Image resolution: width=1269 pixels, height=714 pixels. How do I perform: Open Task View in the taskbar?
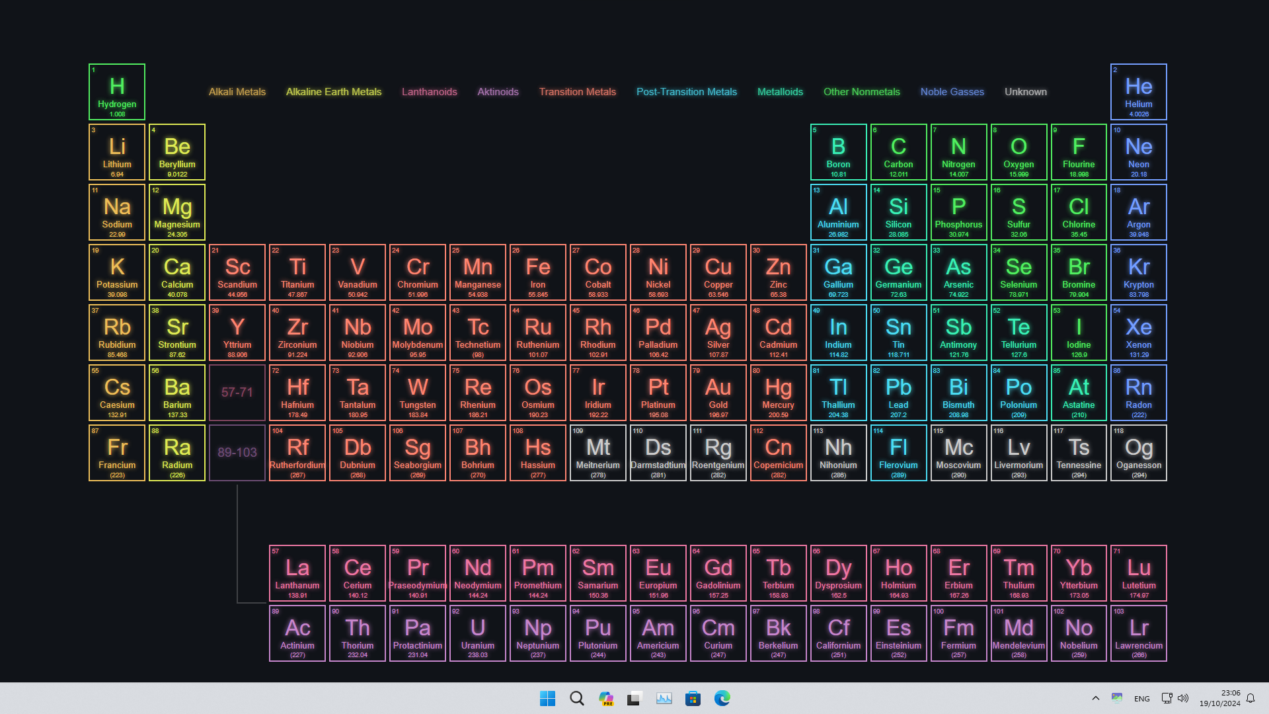point(634,698)
